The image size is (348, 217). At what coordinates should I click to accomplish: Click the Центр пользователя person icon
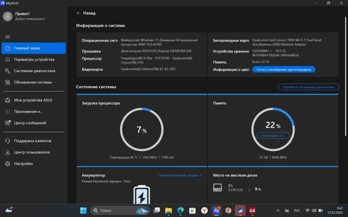click(7, 153)
